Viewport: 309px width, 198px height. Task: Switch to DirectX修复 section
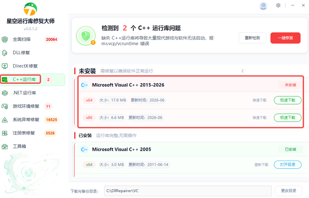pos(25,66)
